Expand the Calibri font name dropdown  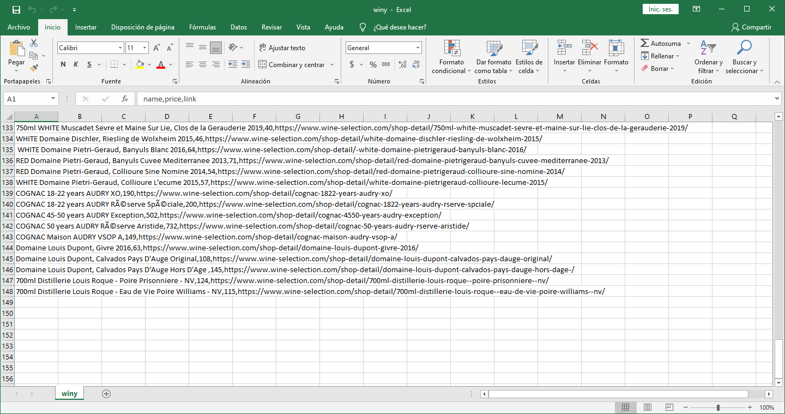(120, 48)
